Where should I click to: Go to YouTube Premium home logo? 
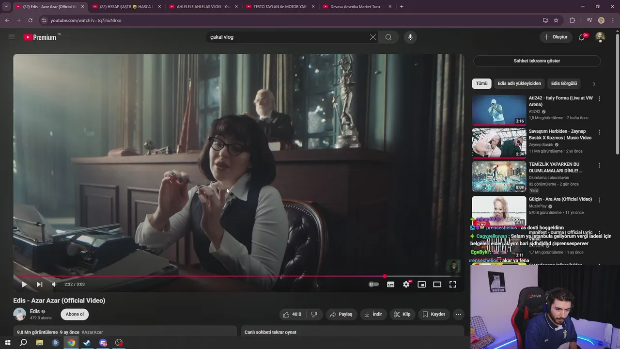(x=40, y=37)
